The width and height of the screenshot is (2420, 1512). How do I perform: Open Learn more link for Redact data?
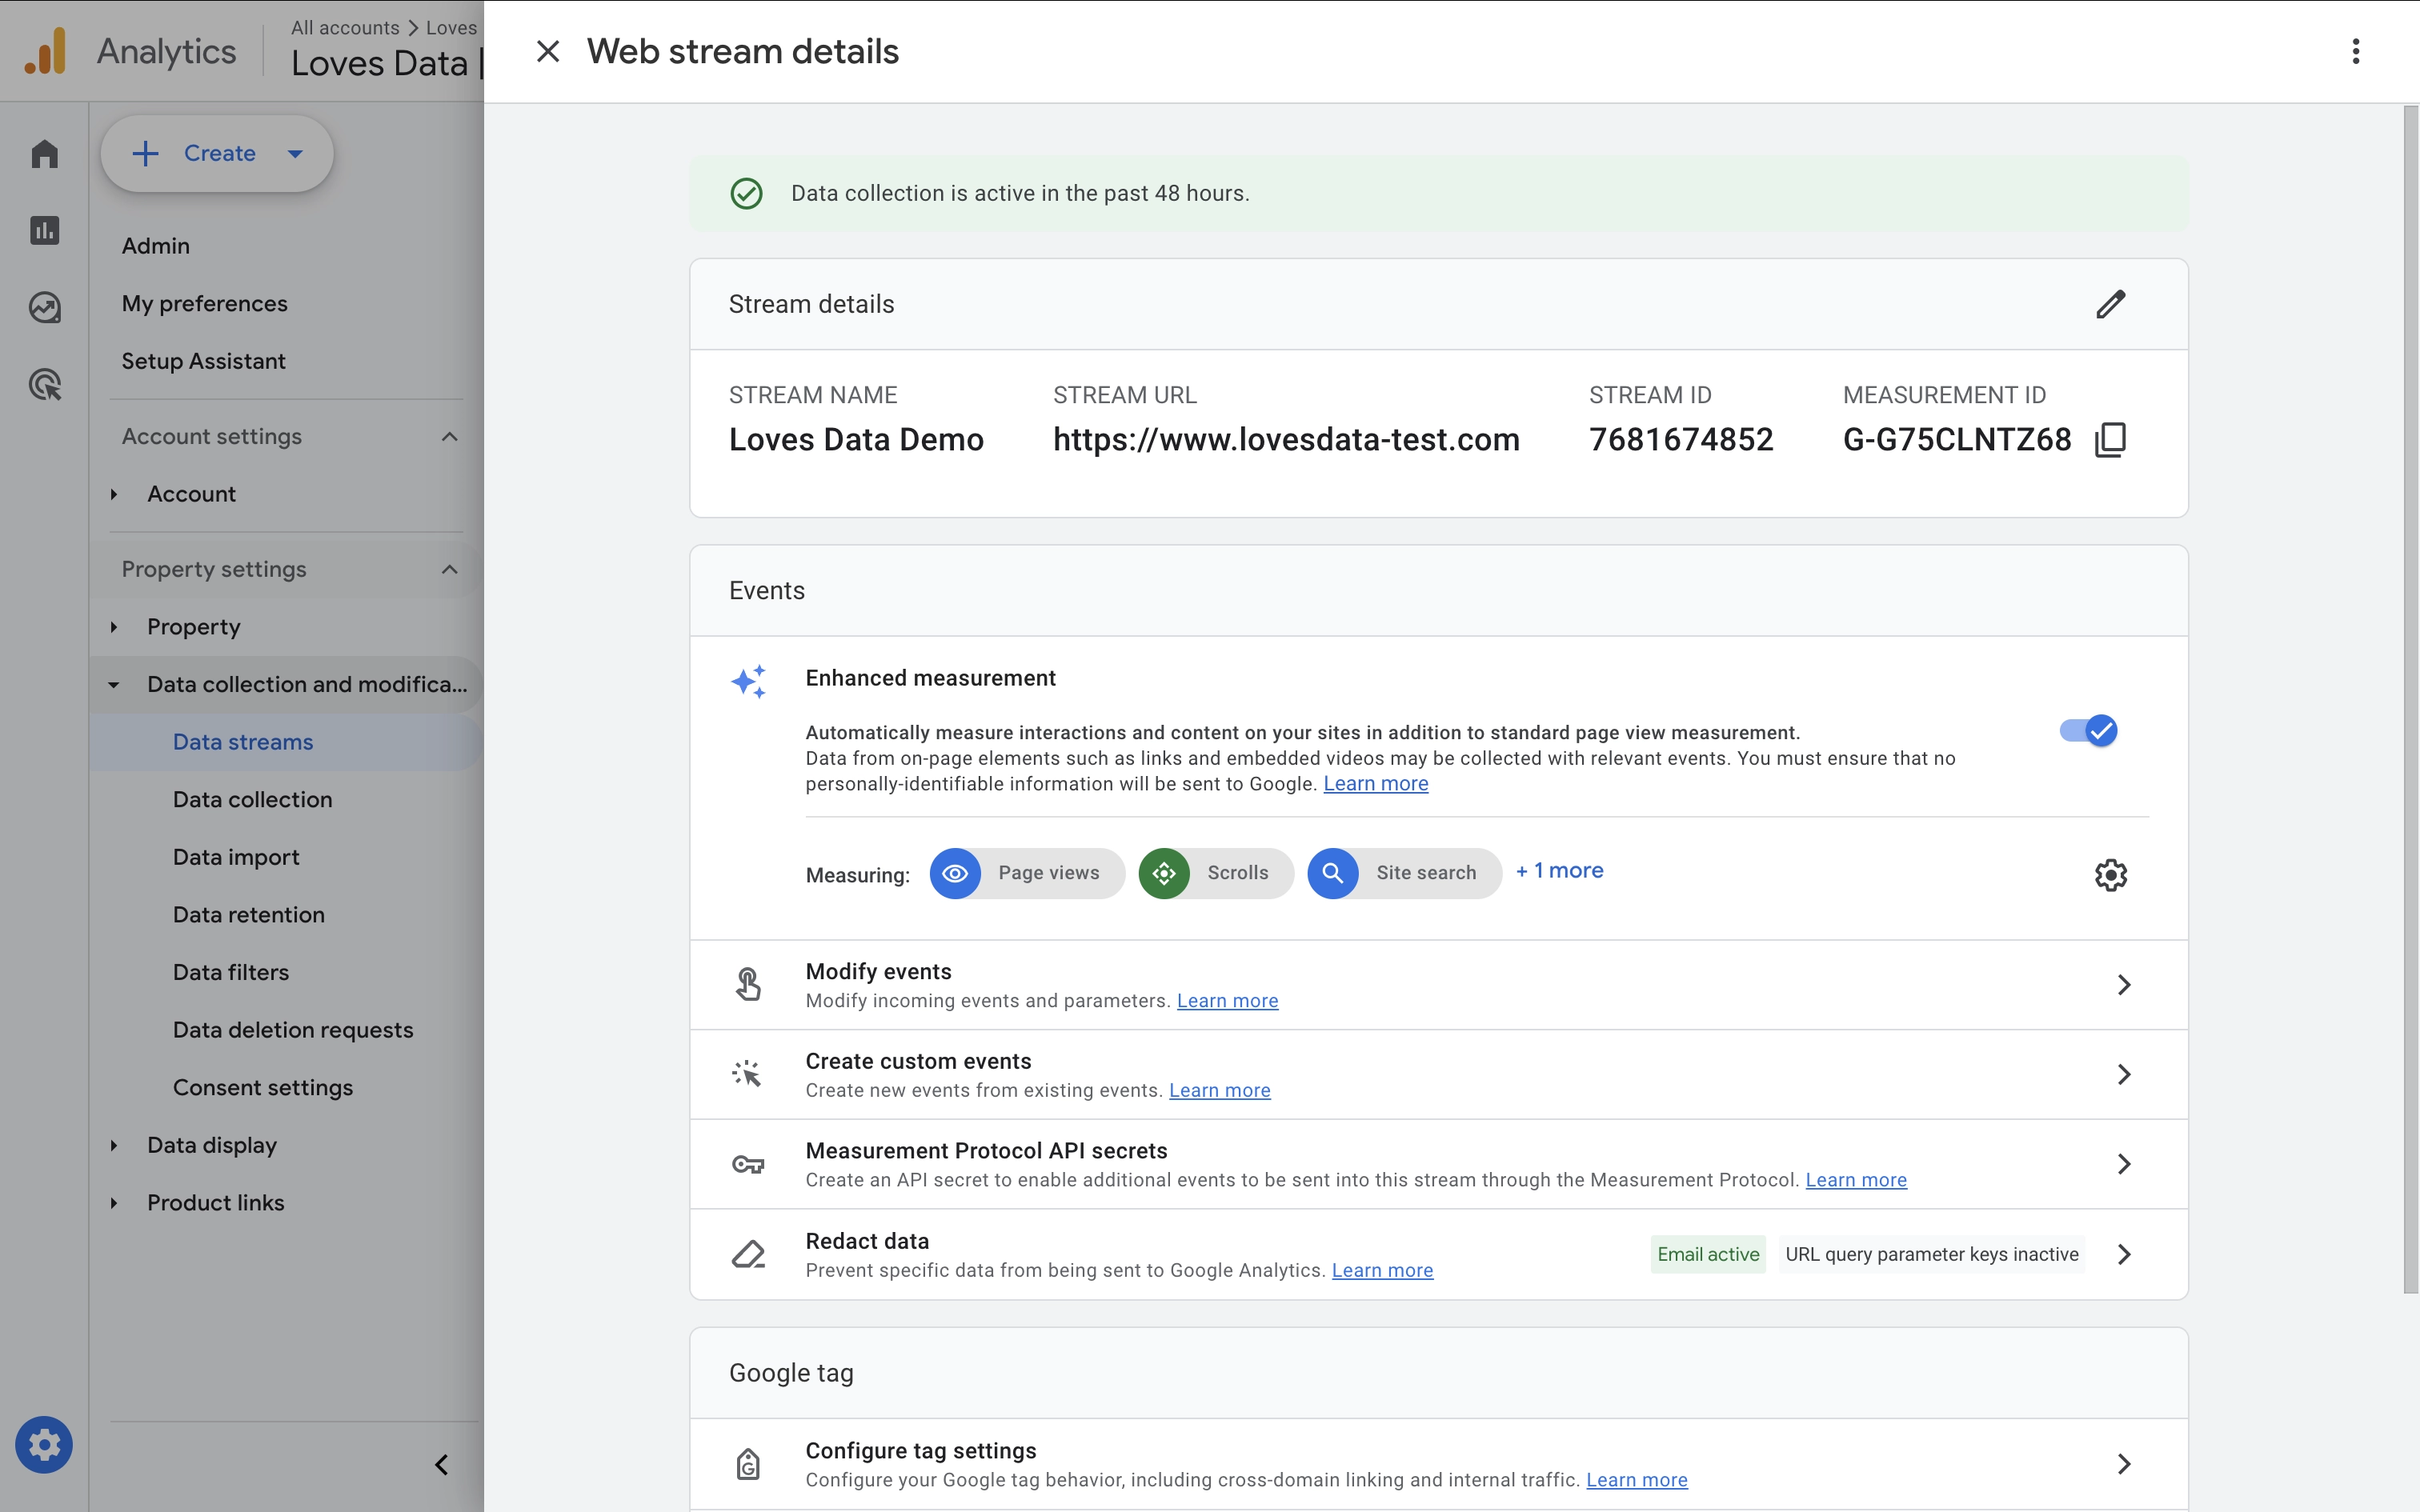[1382, 1271]
